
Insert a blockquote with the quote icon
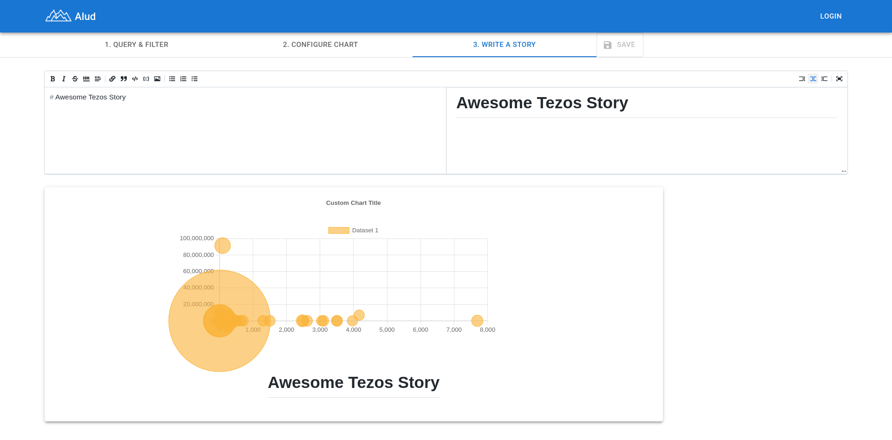124,79
